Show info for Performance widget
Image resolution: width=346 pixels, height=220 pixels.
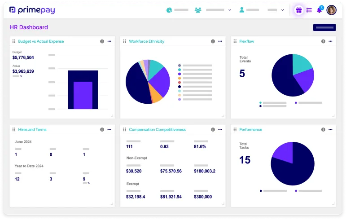click(323, 129)
